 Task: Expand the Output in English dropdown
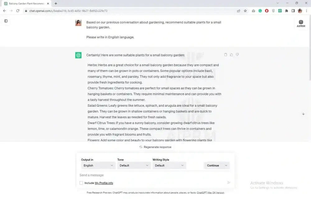[x=98, y=165]
